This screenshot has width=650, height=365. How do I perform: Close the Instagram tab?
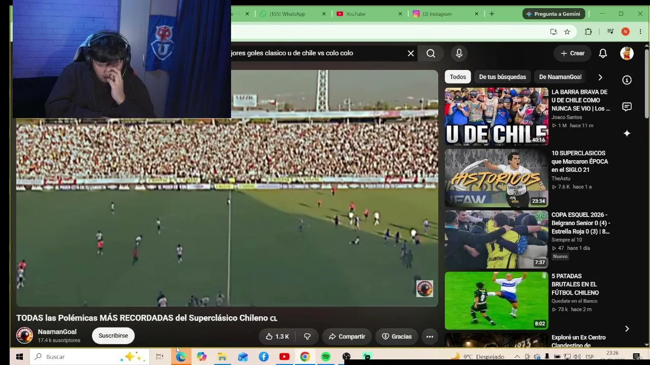click(476, 14)
